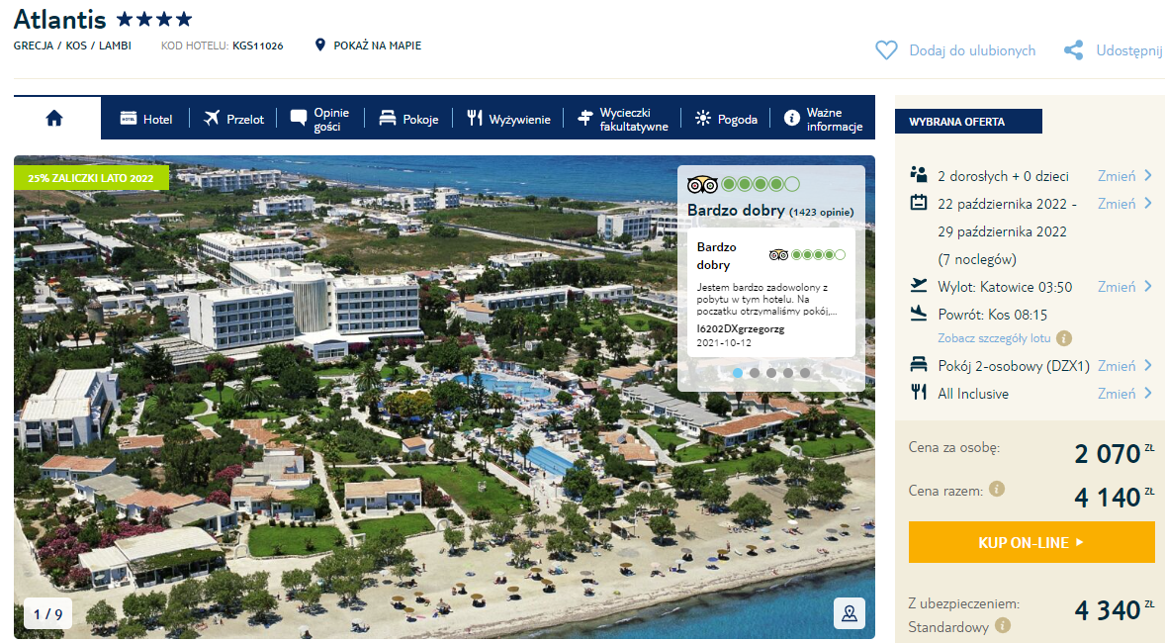Expand Zmień for All Inclusive board
Viewport: 1165px width, 643px height.
click(1124, 394)
